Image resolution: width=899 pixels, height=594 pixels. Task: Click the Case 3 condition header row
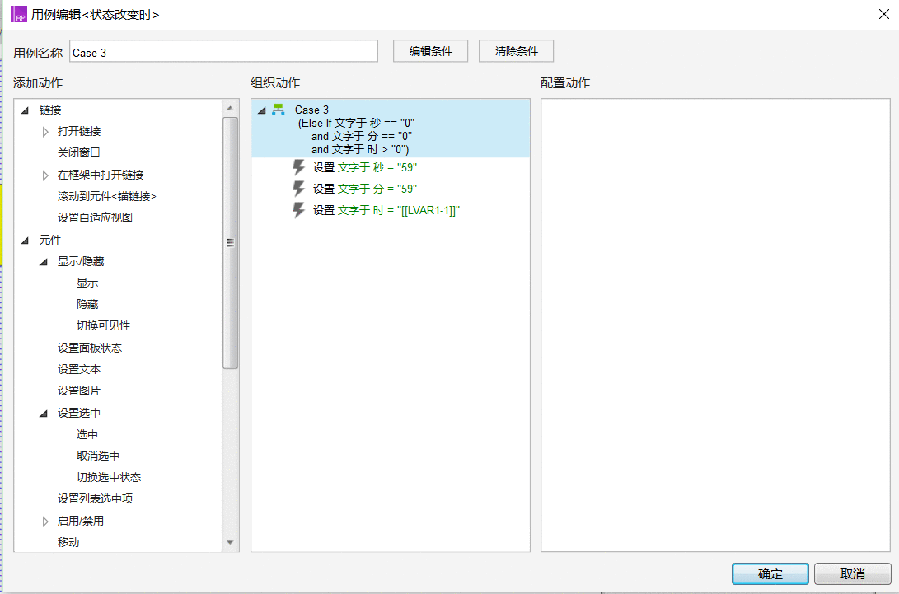pos(391,129)
